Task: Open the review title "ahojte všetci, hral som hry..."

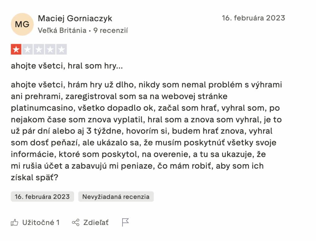Action: click(67, 66)
